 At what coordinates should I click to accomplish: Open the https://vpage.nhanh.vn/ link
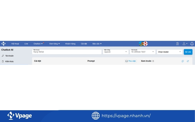(x=126, y=116)
